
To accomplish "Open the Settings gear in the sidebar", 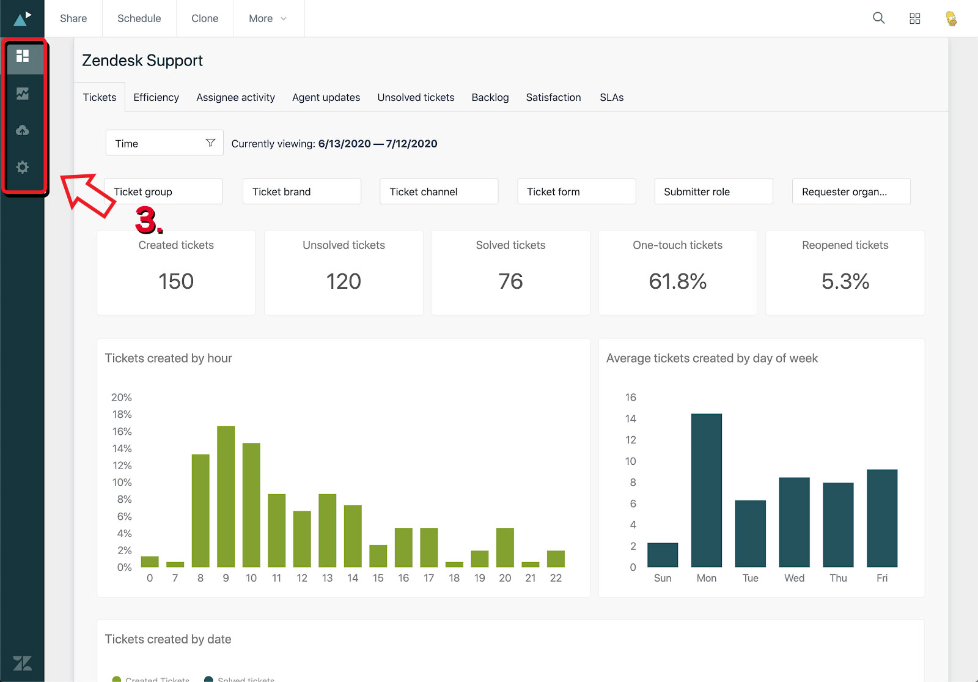I will tap(23, 167).
